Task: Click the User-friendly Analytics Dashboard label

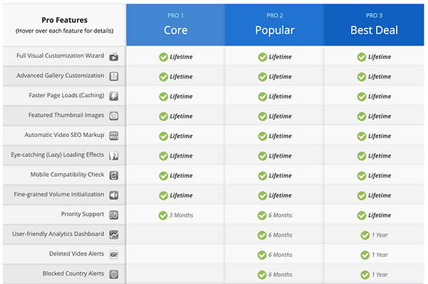Action: (58, 234)
